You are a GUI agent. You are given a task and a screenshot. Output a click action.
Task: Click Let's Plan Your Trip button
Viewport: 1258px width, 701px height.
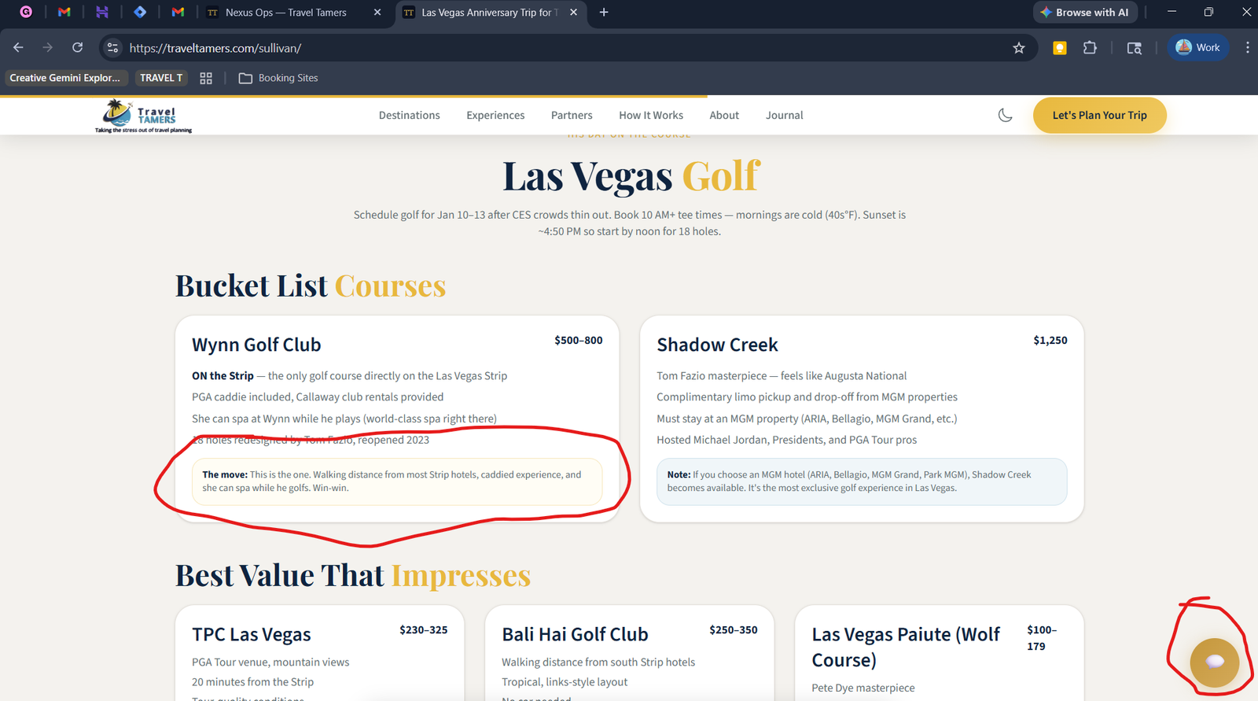coord(1100,115)
